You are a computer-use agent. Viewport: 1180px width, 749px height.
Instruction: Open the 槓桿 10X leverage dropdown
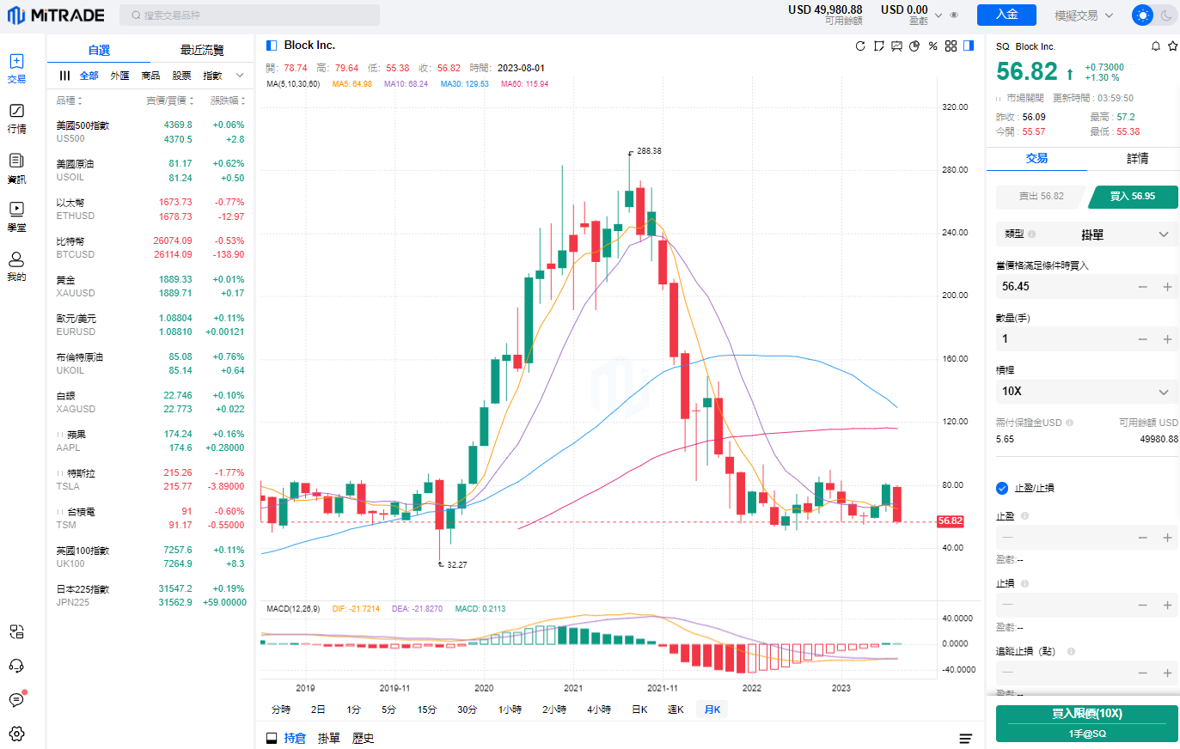[x=1086, y=391]
